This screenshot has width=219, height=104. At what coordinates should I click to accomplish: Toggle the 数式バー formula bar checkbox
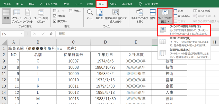point(55,21)
